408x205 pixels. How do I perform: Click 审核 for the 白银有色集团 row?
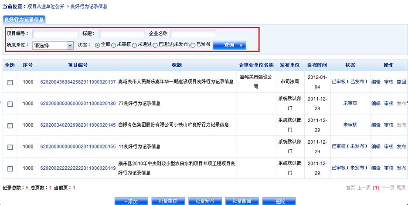point(388,125)
